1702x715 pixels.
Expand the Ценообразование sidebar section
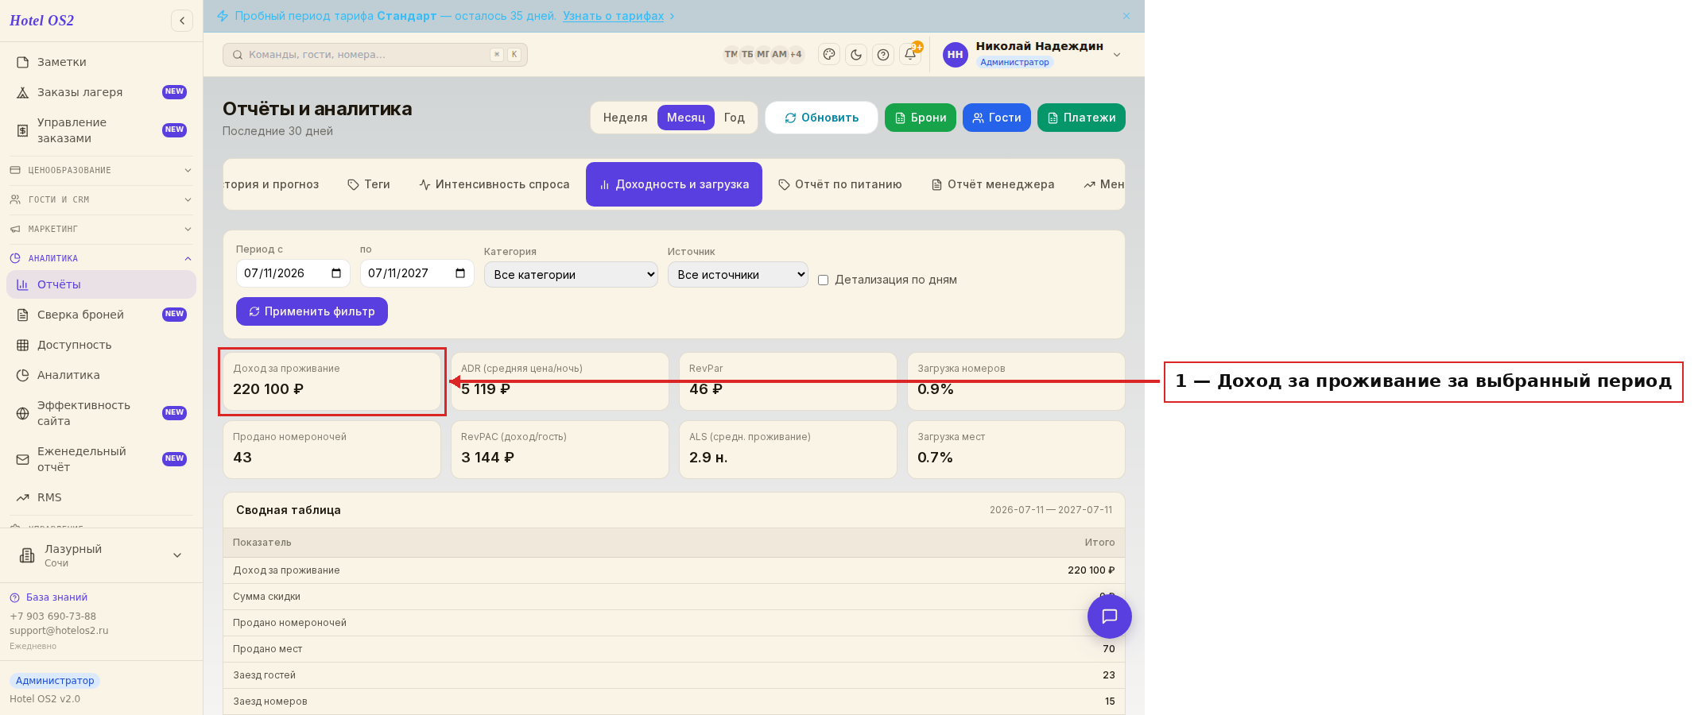pyautogui.click(x=101, y=170)
